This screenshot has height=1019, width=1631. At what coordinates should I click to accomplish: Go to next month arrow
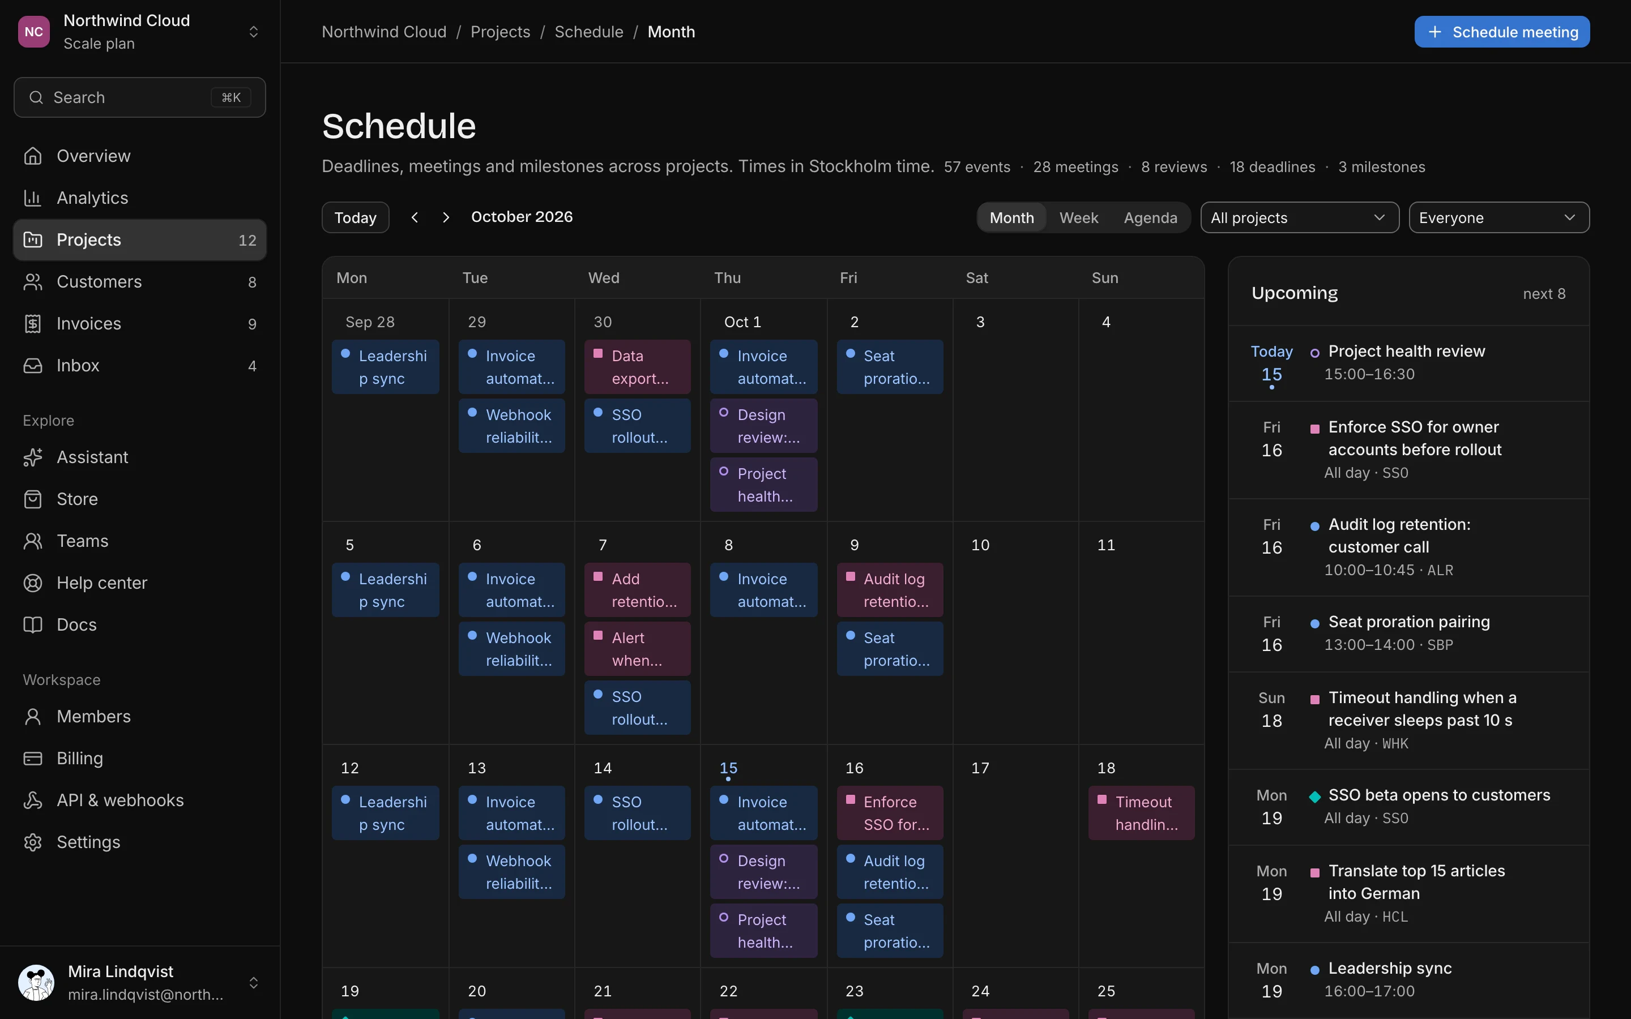coord(446,217)
